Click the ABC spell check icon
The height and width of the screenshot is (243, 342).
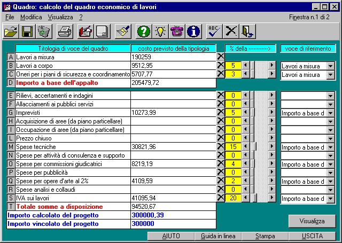pos(214,32)
